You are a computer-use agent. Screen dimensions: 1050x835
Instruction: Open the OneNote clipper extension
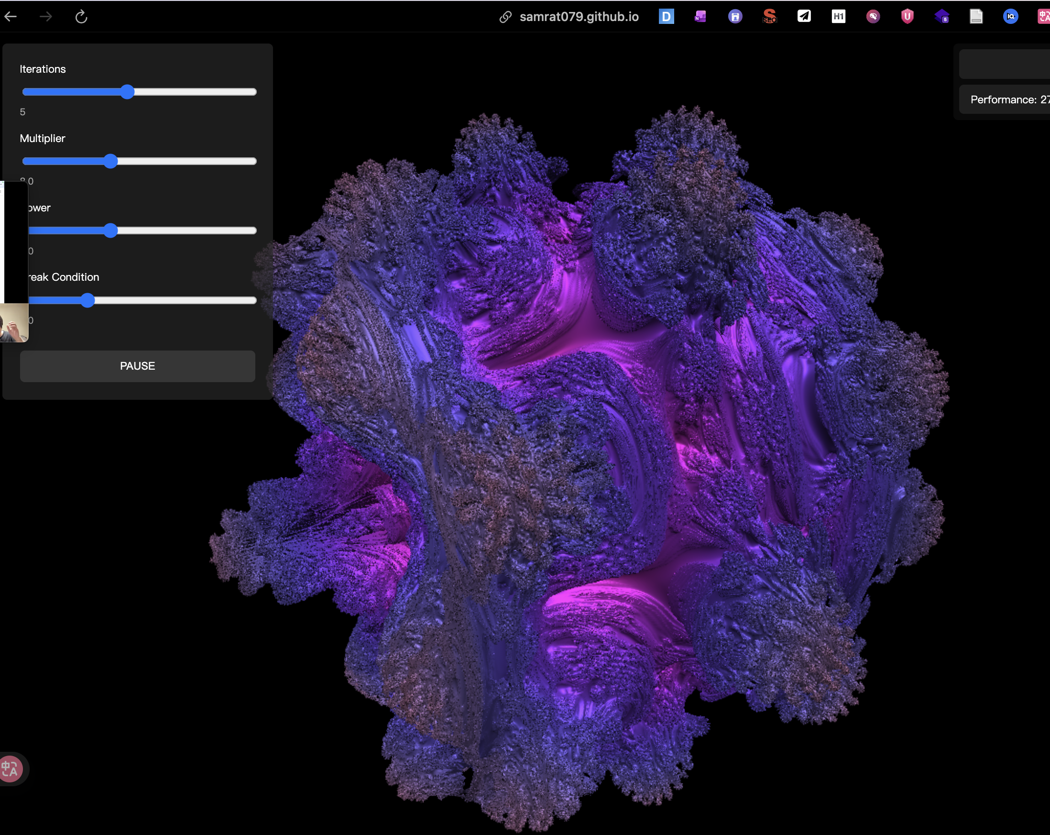700,17
